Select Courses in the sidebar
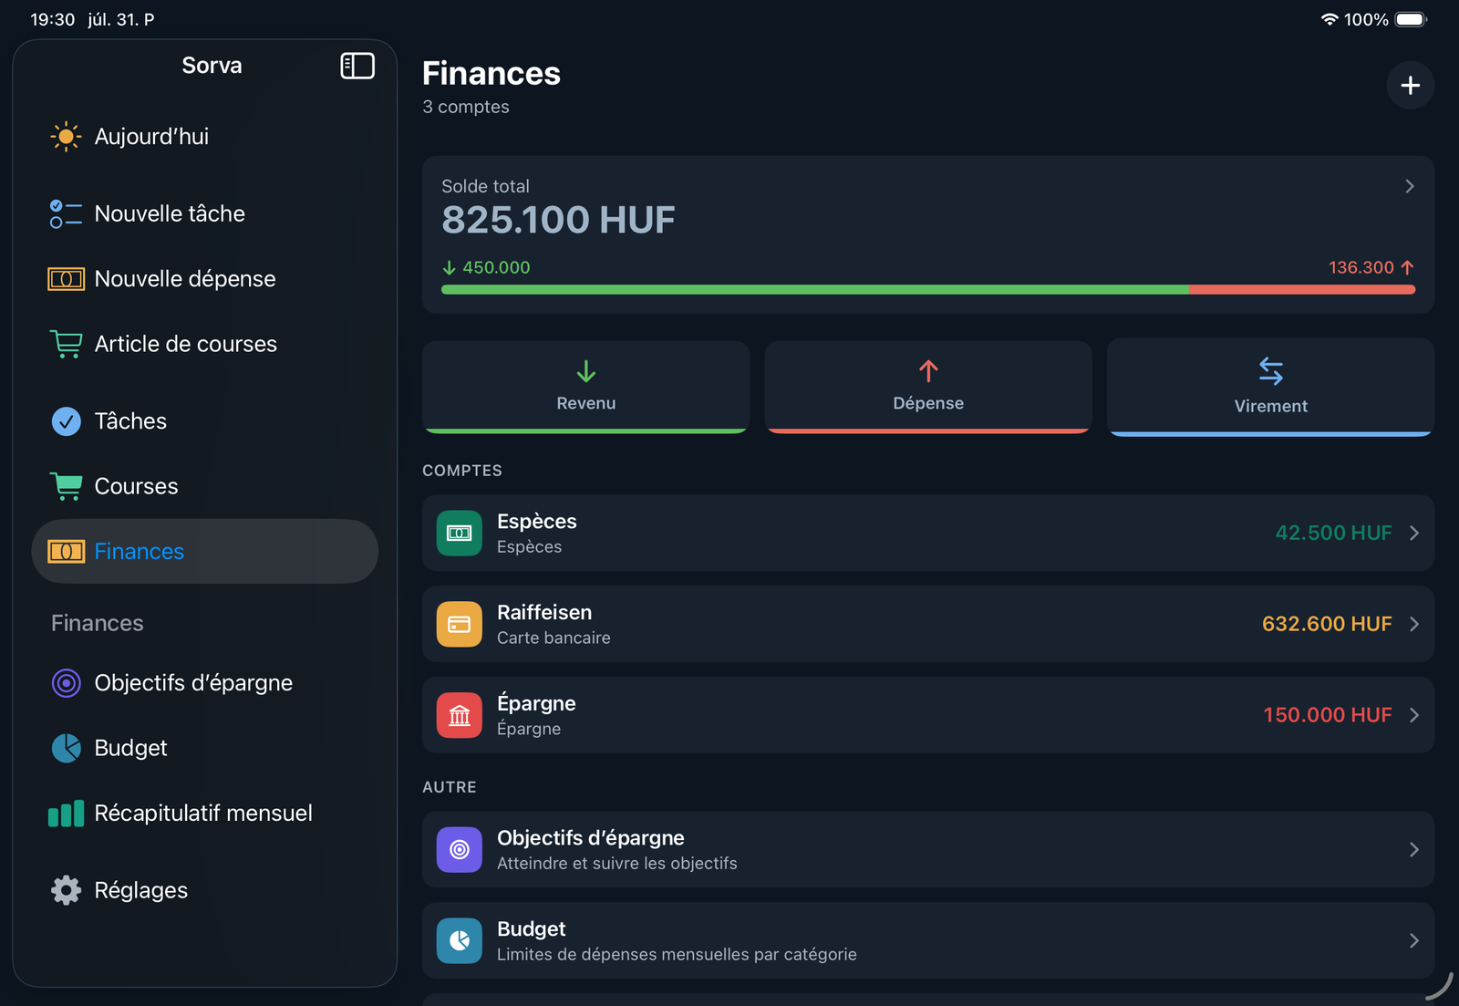The height and width of the screenshot is (1006, 1459). coord(204,486)
